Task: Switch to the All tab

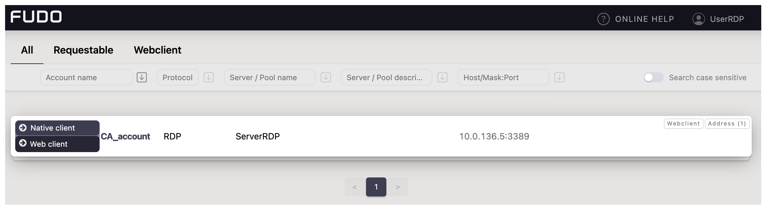Action: 27,50
